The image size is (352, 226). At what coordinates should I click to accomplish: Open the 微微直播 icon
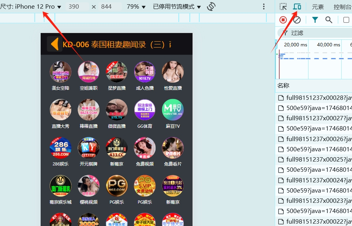pos(117,110)
